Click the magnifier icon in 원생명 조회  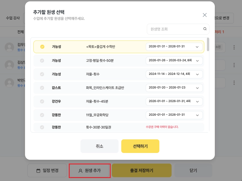(205, 29)
